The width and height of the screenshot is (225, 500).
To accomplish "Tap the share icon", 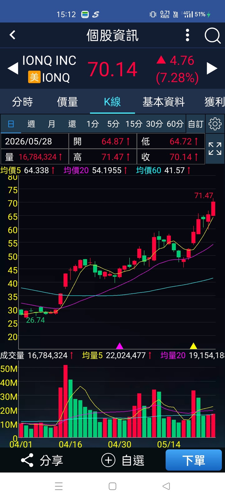I will [27, 460].
